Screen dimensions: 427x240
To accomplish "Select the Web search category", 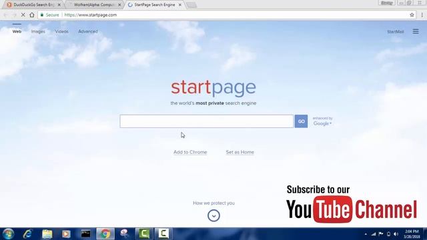I will pos(17,31).
